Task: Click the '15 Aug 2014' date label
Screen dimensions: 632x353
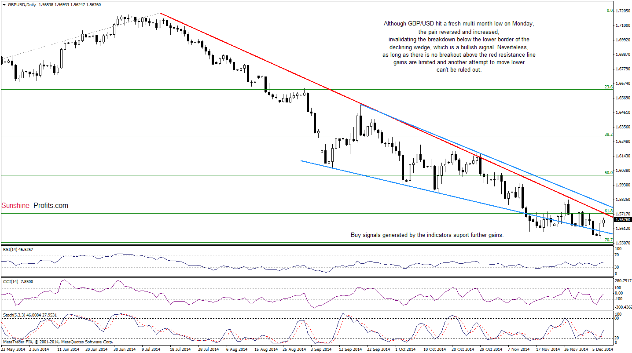Action: tap(265, 349)
